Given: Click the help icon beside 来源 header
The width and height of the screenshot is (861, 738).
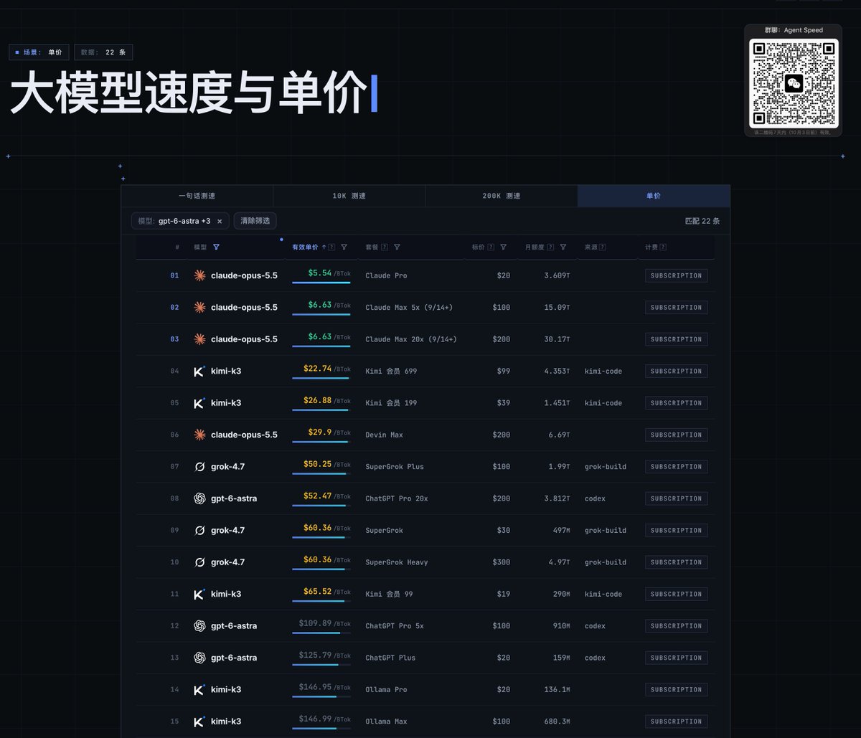Looking at the screenshot, I should click(602, 247).
